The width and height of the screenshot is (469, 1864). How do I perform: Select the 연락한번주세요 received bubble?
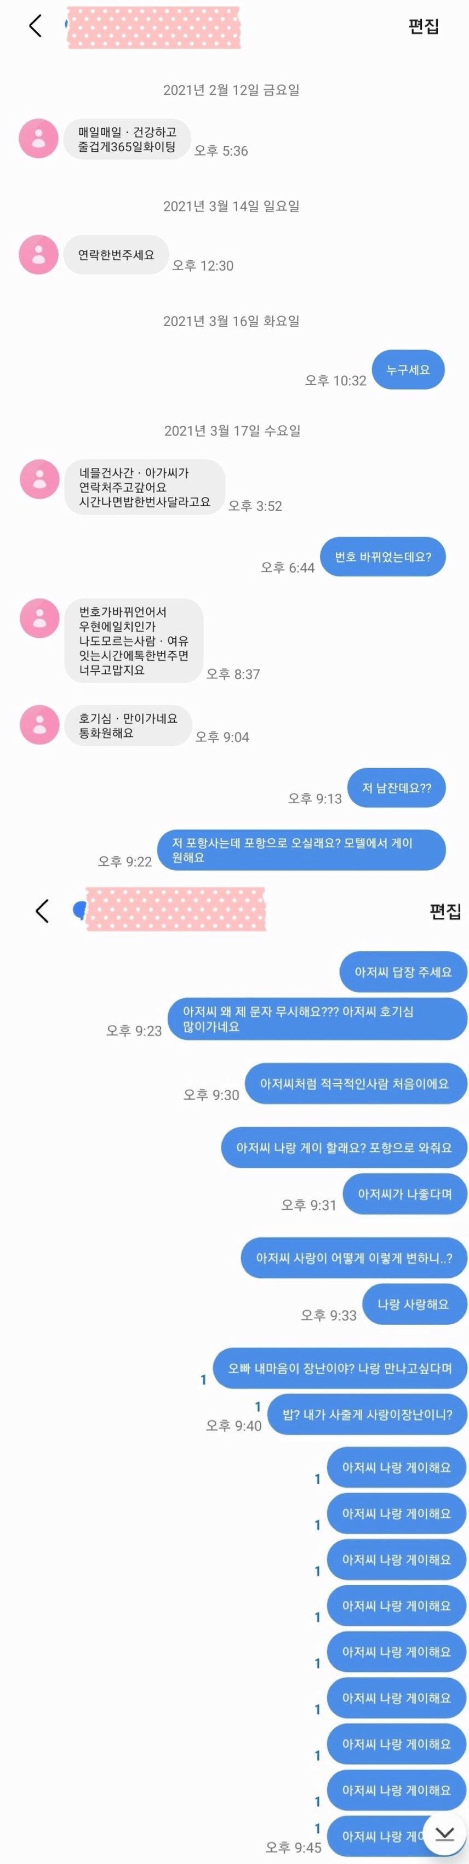117,255
